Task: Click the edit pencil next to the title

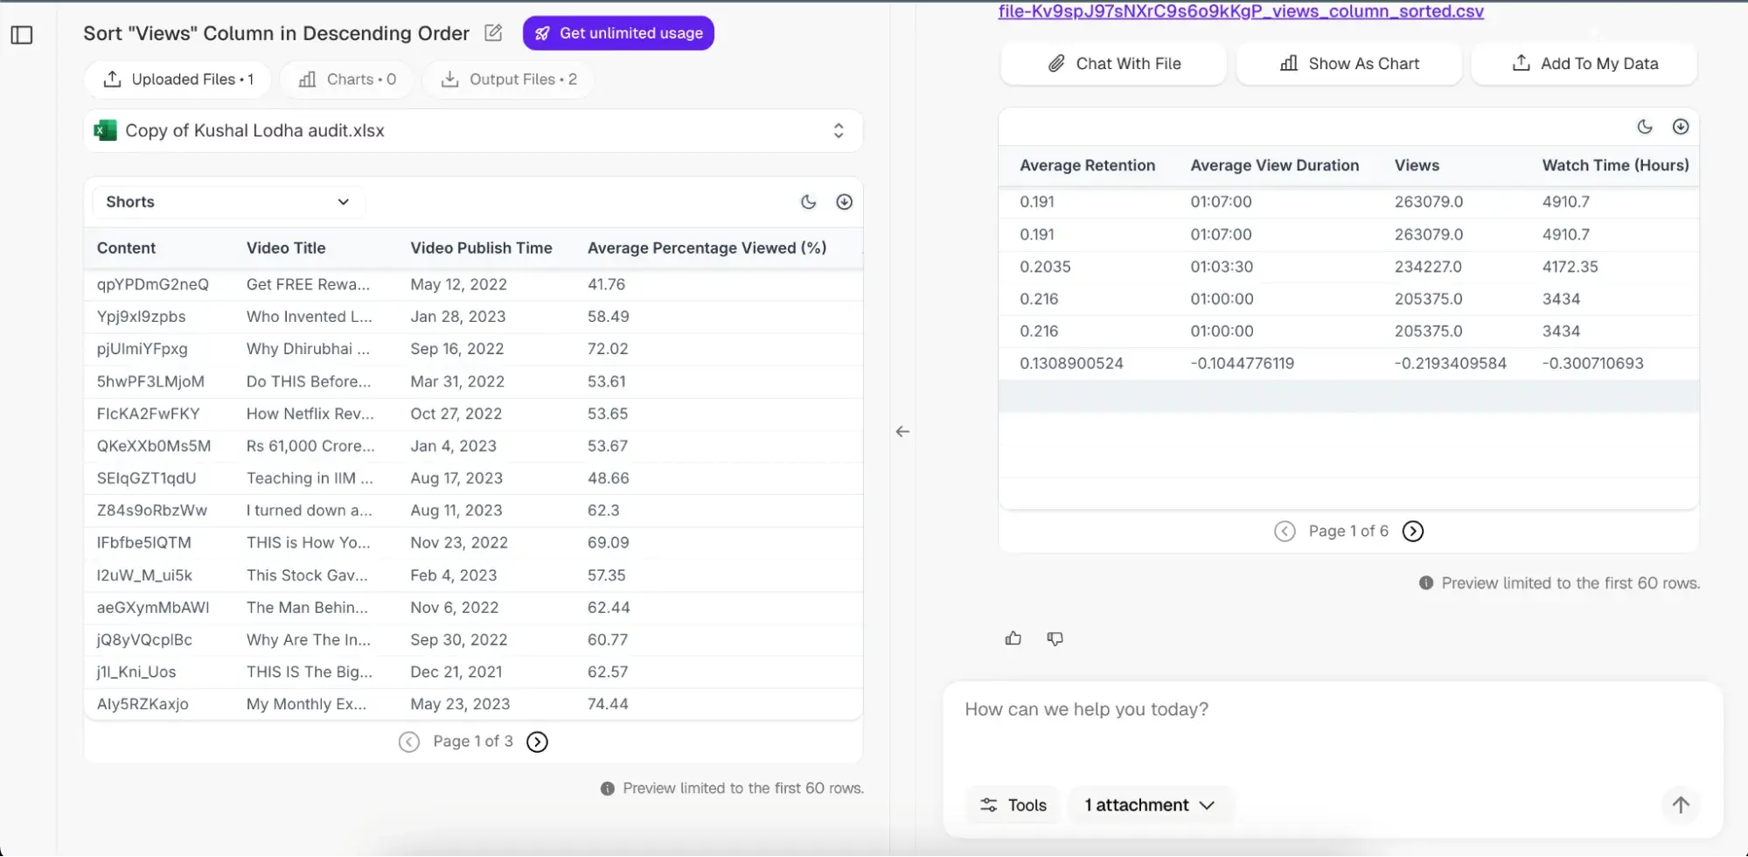Action: click(x=492, y=32)
